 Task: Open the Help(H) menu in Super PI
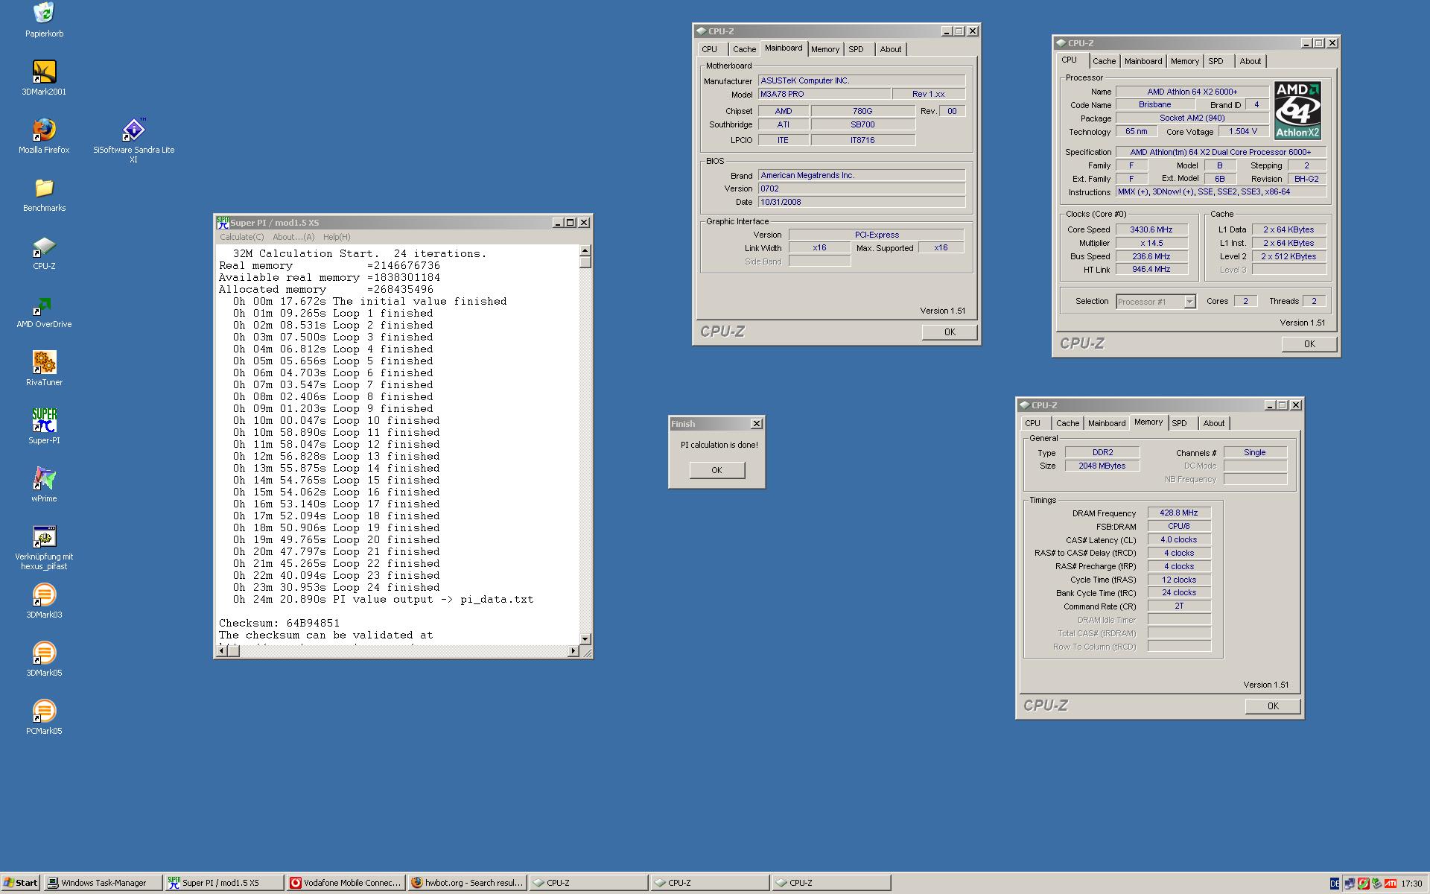tap(337, 237)
